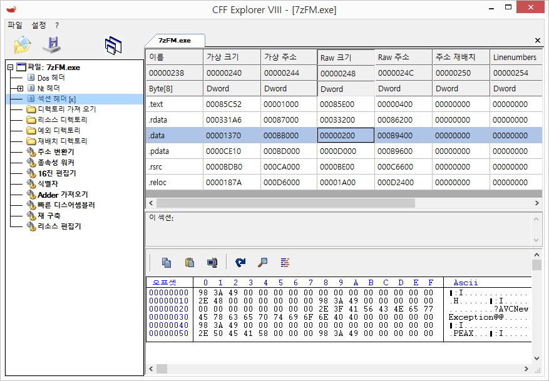Click section table scroll left arrow
This screenshot has width=549, height=381.
(x=151, y=203)
